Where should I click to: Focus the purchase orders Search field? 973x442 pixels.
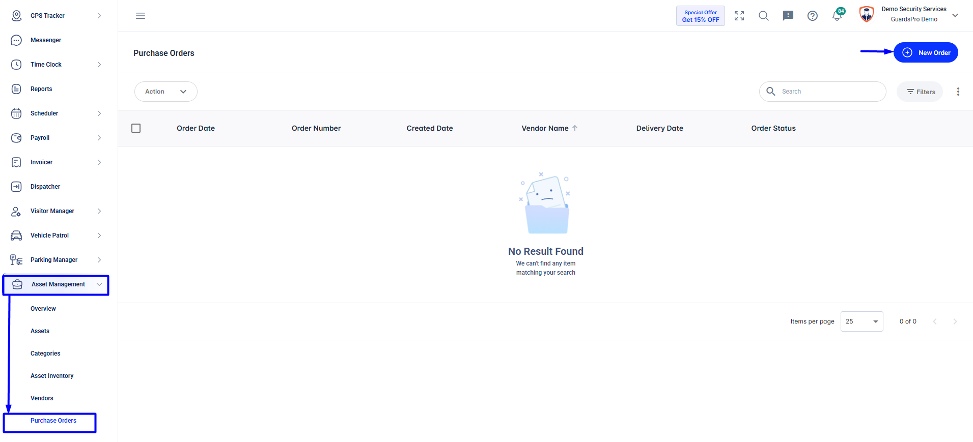pyautogui.click(x=823, y=92)
